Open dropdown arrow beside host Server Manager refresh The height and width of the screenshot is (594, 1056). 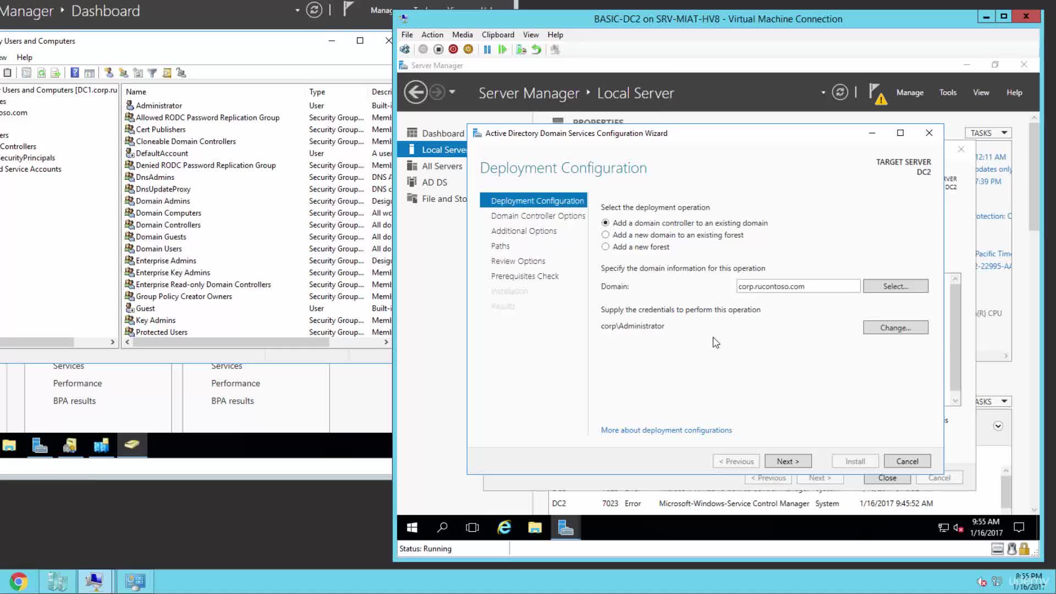[x=298, y=10]
